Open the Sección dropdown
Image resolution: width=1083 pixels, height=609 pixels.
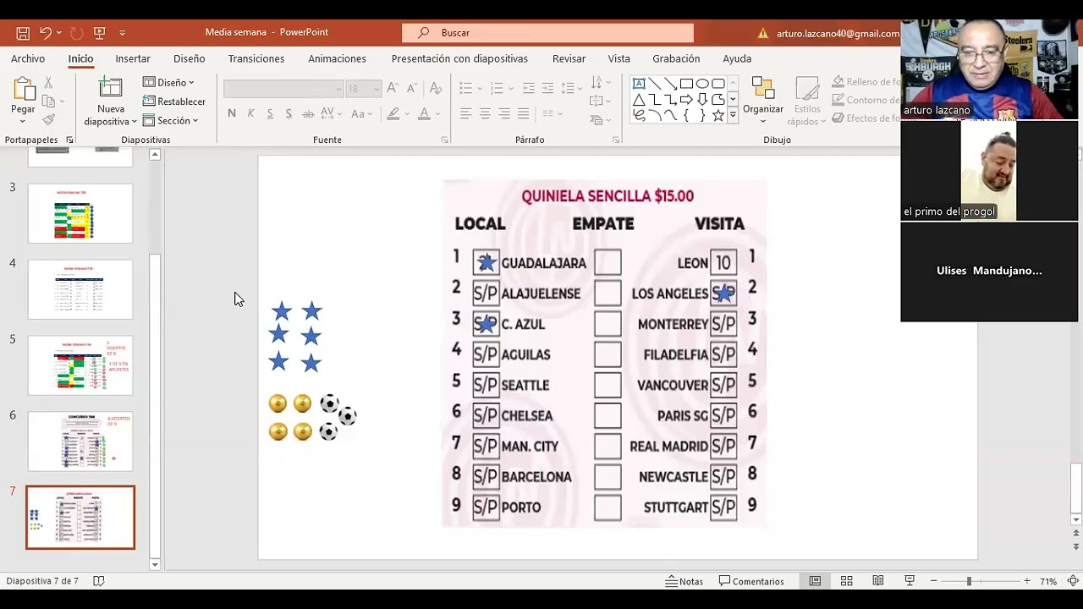tap(170, 120)
